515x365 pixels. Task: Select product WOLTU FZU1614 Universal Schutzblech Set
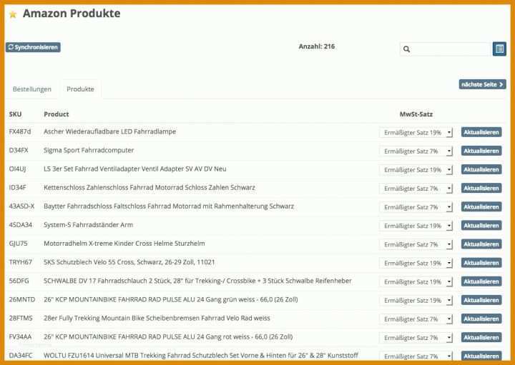tap(201, 356)
